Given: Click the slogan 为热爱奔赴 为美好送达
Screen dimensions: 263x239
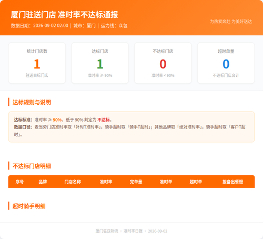Looking at the screenshot, I should pos(231,22).
